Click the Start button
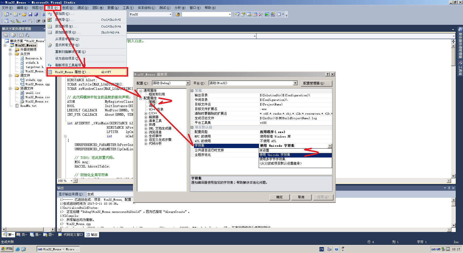 coord(7,249)
